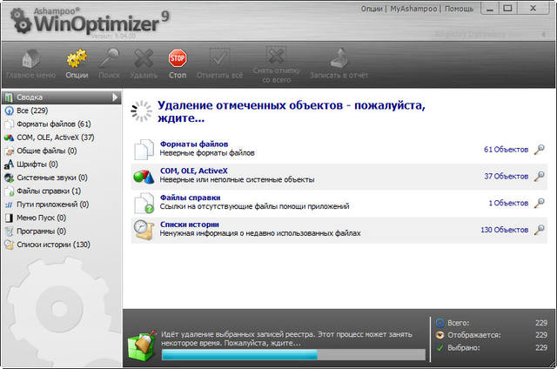The height and width of the screenshot is (369, 557).
Task: Click the Delete X toolbar icon
Action: pyautogui.click(x=144, y=58)
